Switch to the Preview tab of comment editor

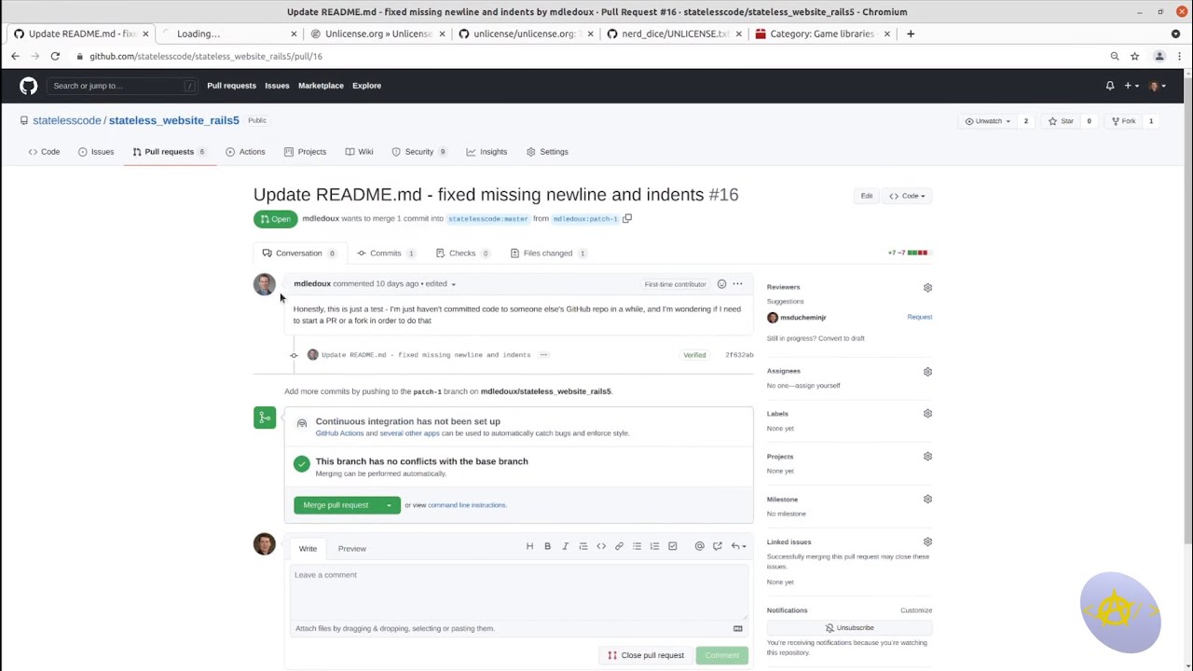(352, 549)
